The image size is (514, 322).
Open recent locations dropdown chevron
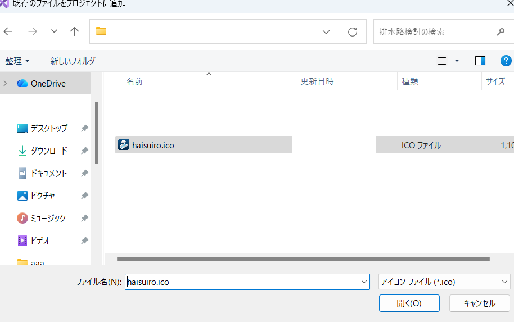click(54, 31)
